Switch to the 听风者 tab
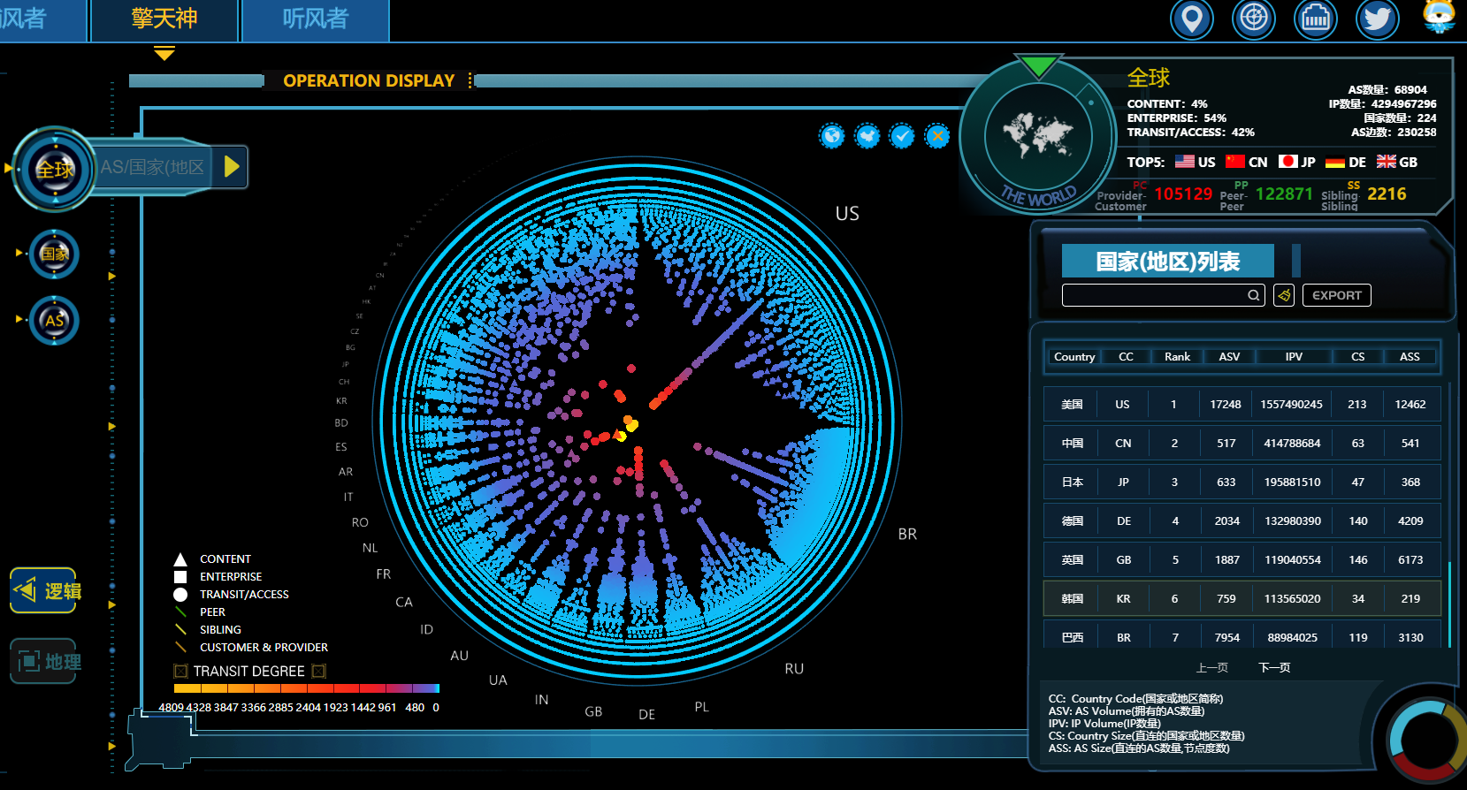The image size is (1467, 790). 316,19
